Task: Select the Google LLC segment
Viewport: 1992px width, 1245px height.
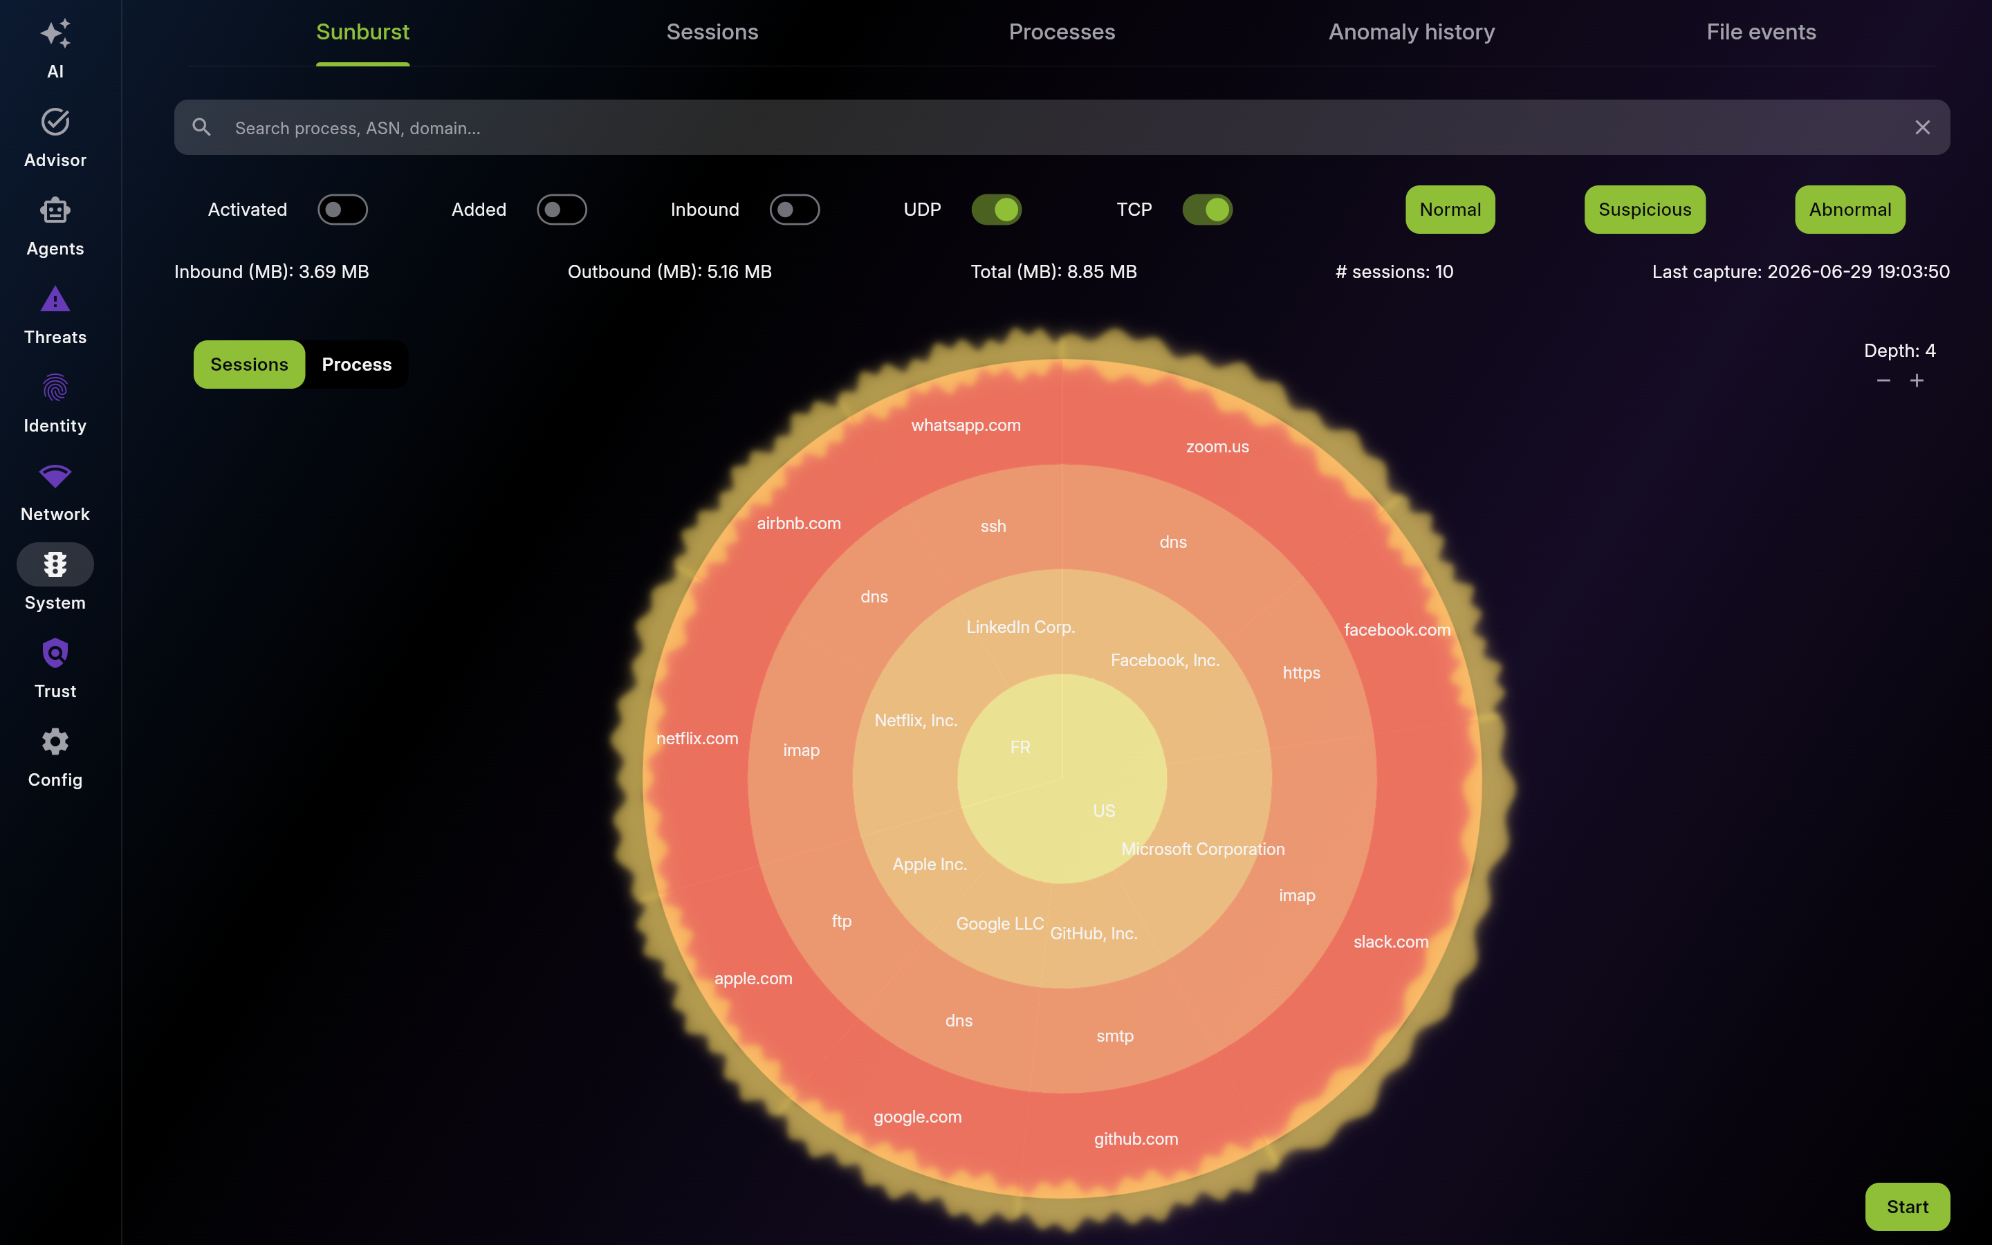Action: [x=1000, y=924]
